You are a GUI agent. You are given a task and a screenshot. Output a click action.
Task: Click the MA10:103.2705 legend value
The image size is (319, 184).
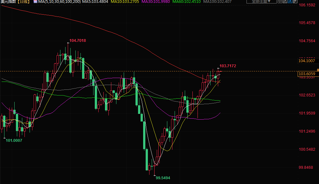pyautogui.click(x=125, y=2)
